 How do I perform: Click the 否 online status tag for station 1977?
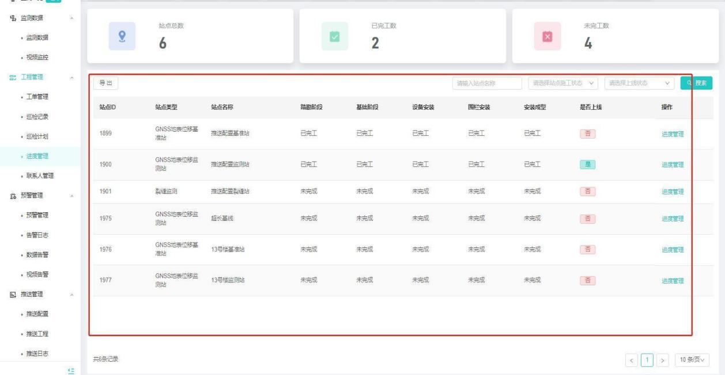point(587,281)
